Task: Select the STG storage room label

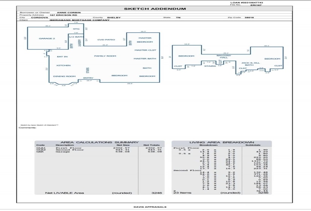Action: click(x=76, y=29)
